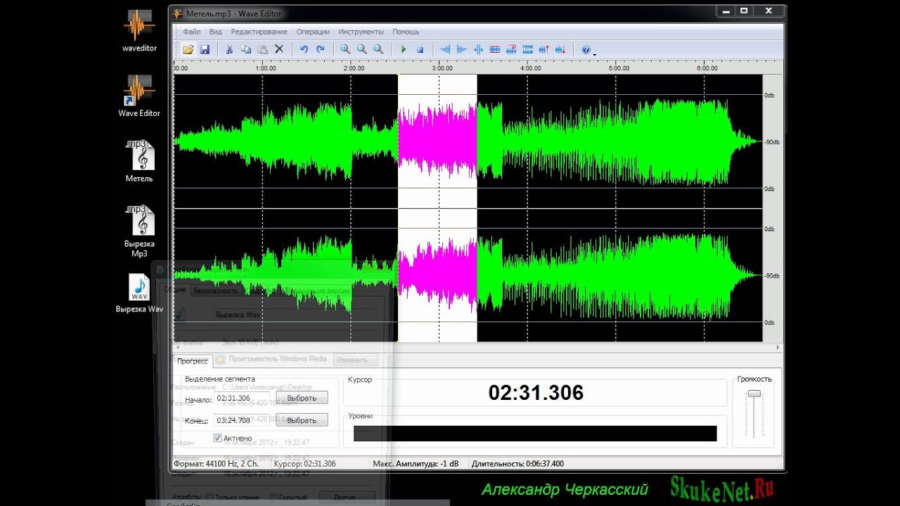The width and height of the screenshot is (900, 506).
Task: Apply the fade-in waveform effect icon
Action: click(444, 49)
